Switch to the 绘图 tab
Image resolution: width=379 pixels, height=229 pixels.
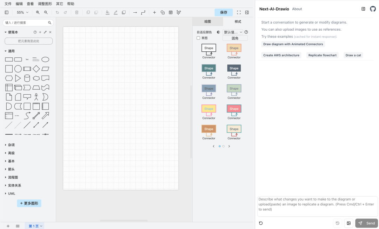point(207,21)
